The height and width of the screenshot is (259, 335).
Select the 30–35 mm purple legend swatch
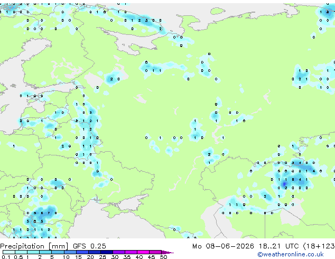119,252
